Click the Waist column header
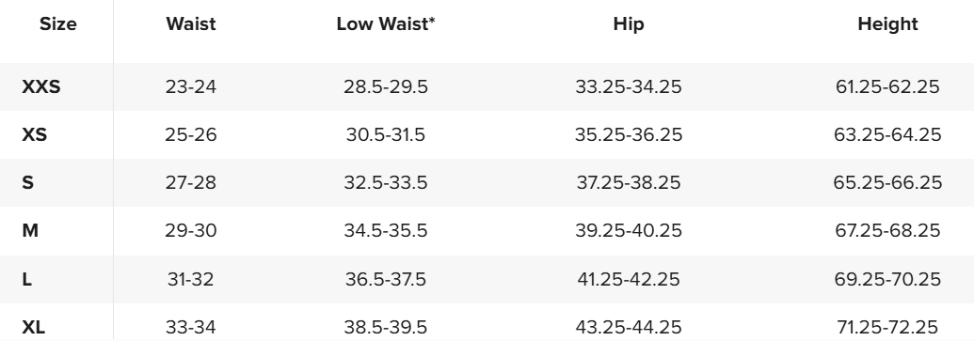The width and height of the screenshot is (974, 341). point(191,24)
